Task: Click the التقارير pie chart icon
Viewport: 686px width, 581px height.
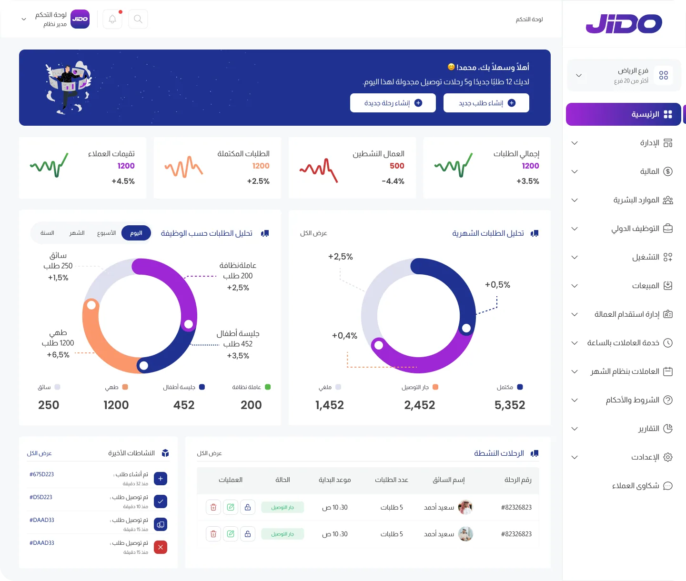Action: pos(668,429)
